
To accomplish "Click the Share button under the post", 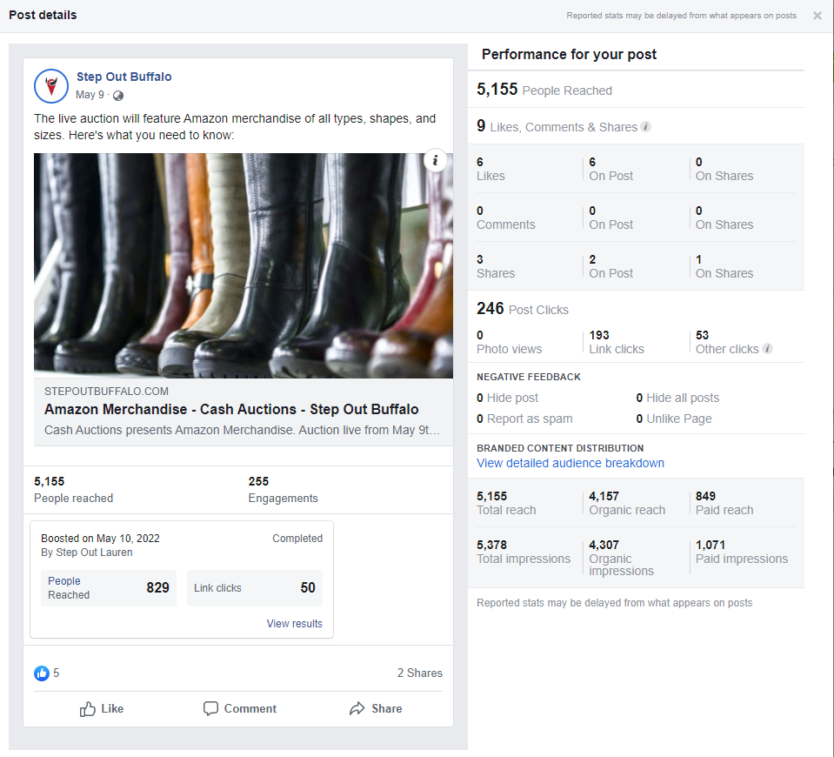I will [376, 708].
